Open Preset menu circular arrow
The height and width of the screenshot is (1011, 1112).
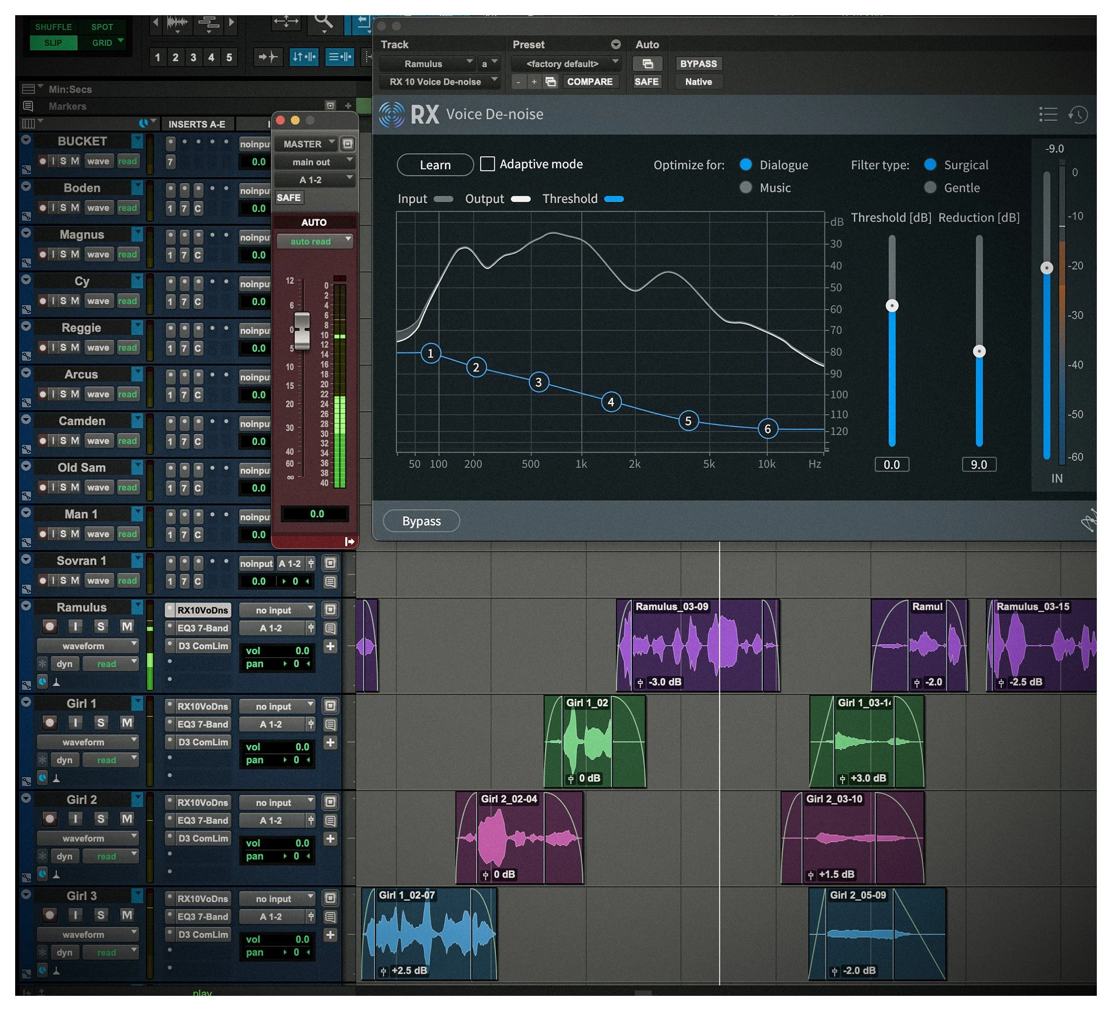tap(616, 44)
